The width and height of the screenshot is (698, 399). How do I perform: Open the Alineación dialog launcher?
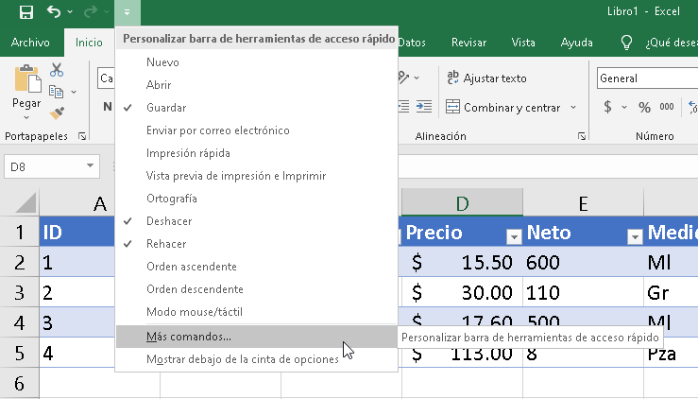point(582,136)
